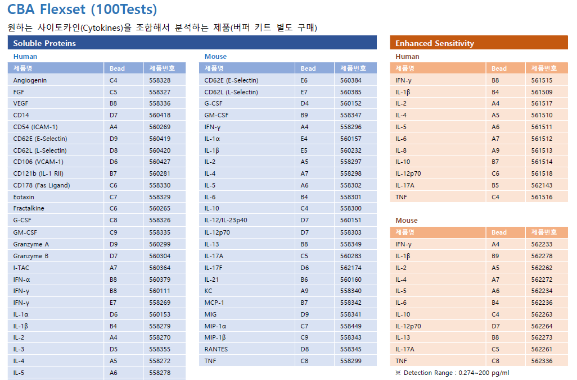Select the RANTES product name

click(x=216, y=349)
